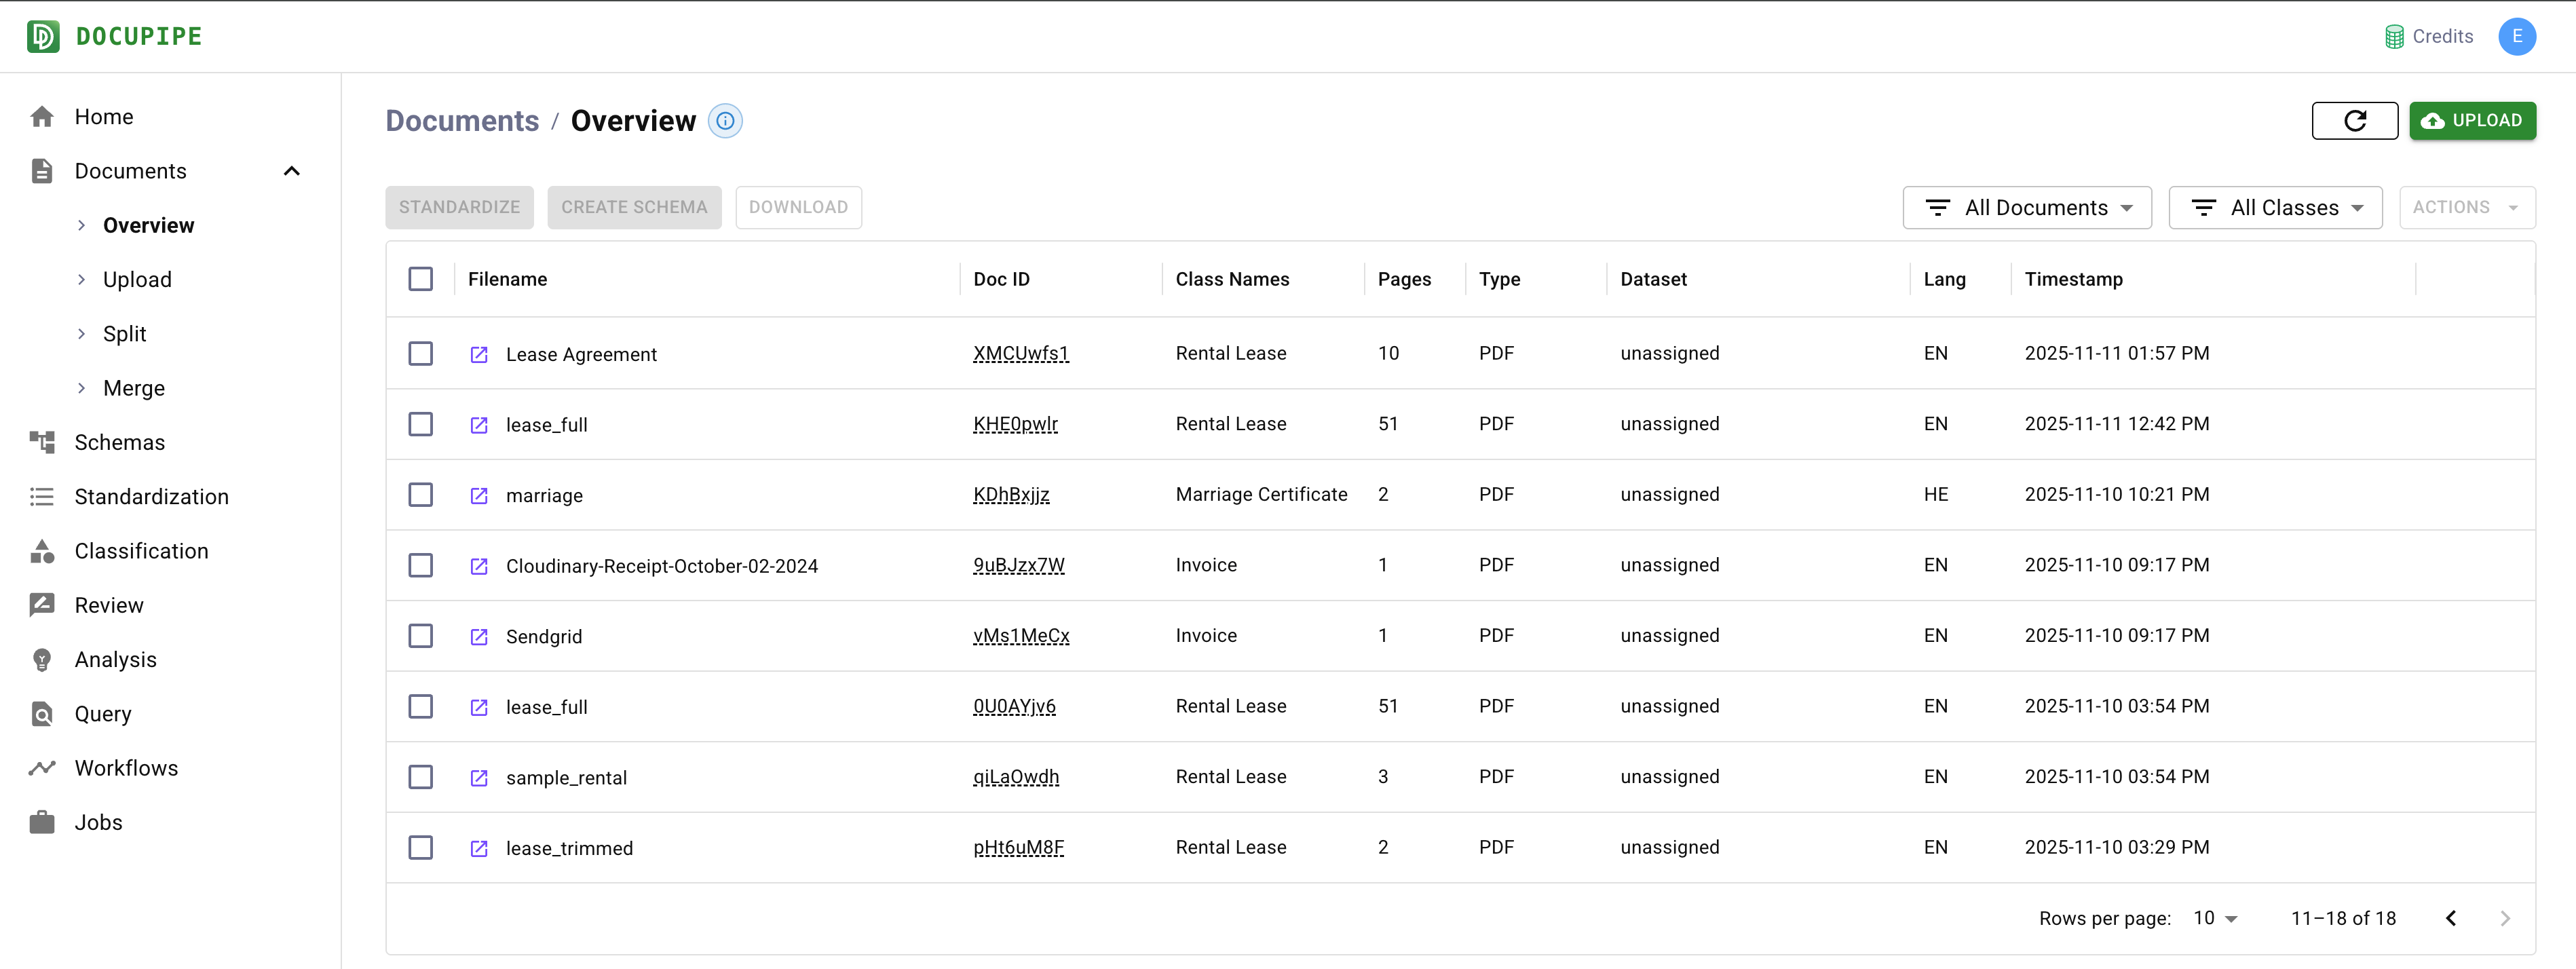Collapse the Documents sidebar section

coord(292,171)
